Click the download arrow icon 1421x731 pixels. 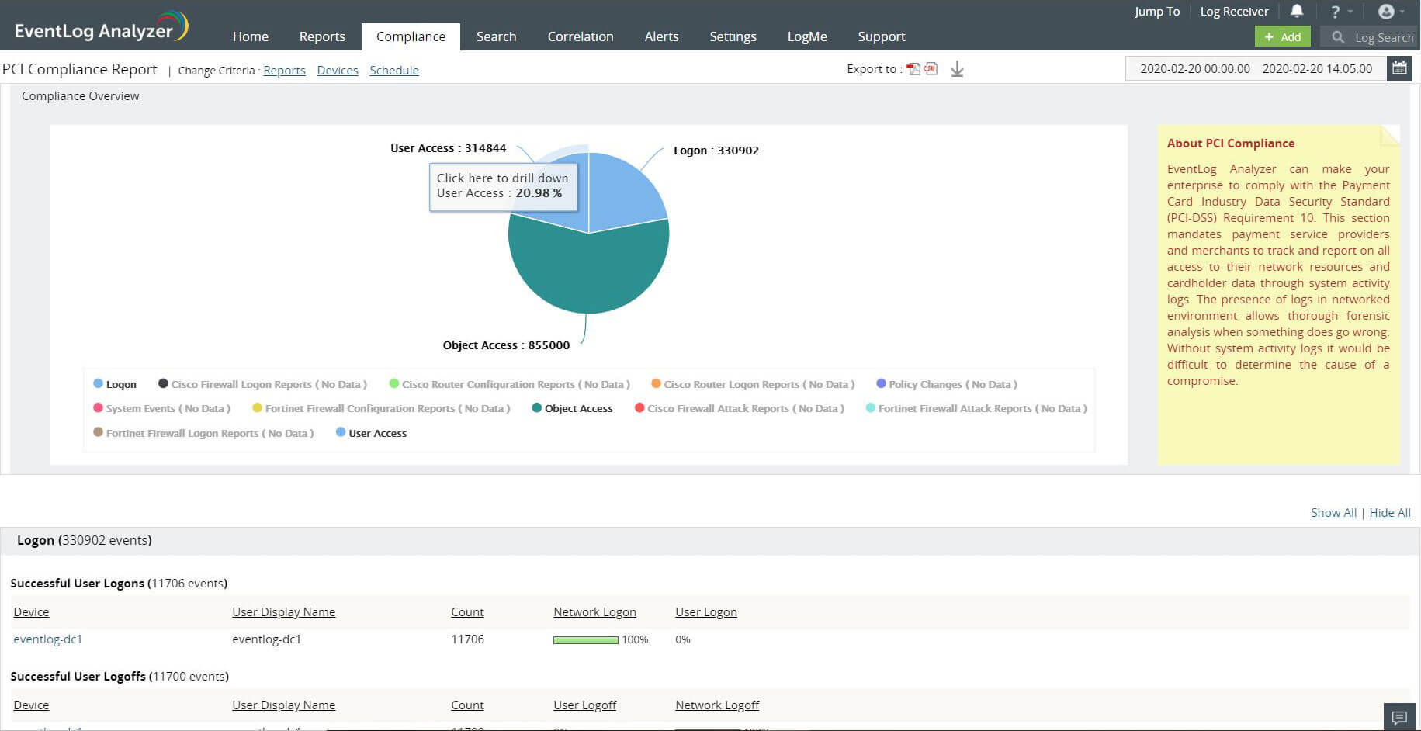[957, 69]
